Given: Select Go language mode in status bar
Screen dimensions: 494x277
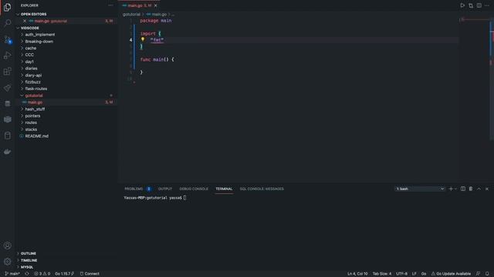Looking at the screenshot, I should (424, 274).
